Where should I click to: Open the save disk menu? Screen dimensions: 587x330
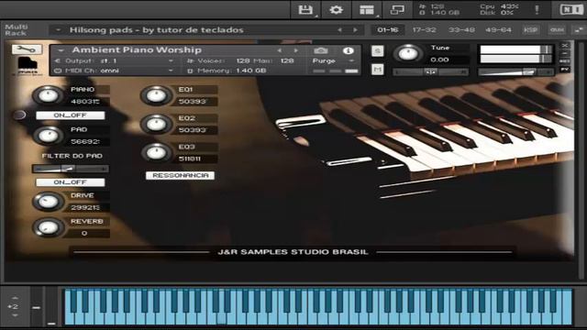(x=305, y=10)
